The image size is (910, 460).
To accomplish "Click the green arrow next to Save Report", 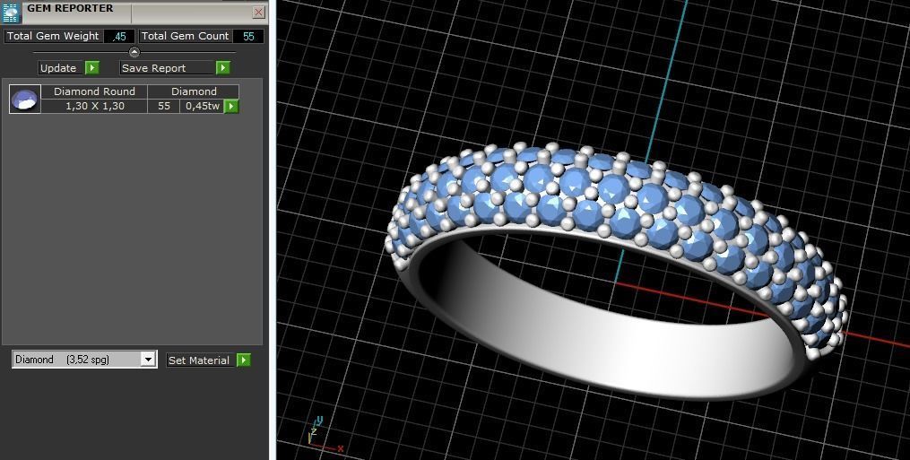I will (223, 68).
